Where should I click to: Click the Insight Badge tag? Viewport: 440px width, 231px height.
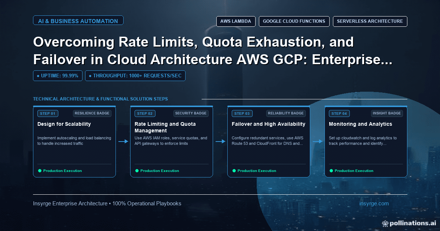[387, 113]
